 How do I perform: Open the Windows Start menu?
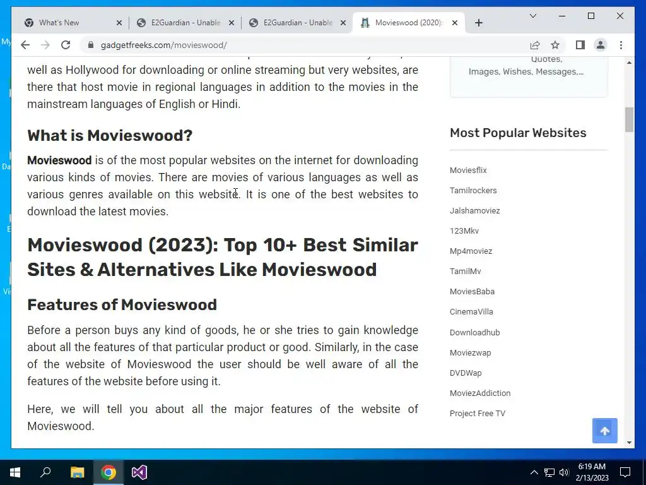(x=15, y=472)
